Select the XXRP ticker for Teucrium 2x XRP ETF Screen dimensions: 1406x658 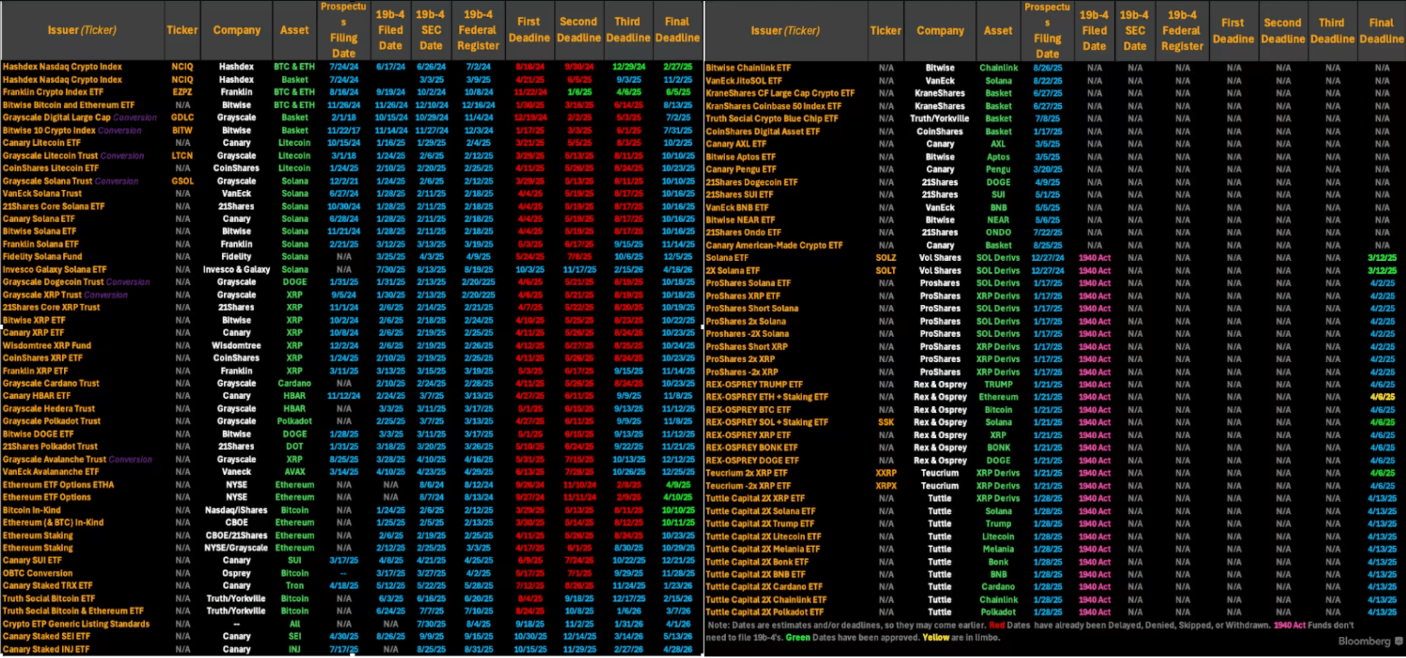click(x=886, y=473)
